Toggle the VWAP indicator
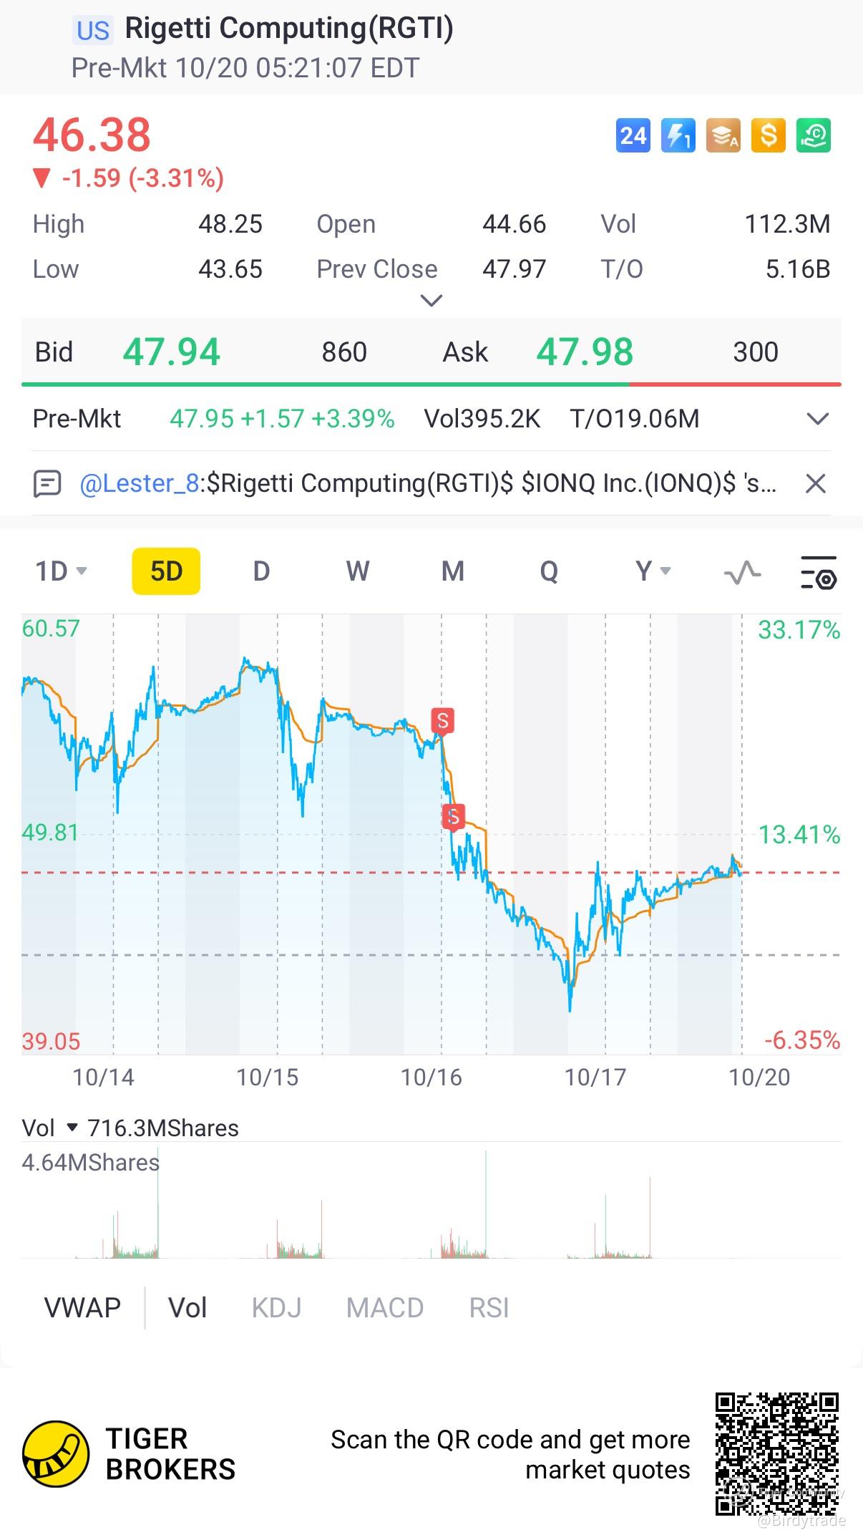863x1540 pixels. [82, 1308]
